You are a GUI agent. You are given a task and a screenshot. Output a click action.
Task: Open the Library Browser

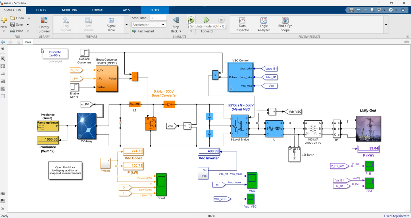[44, 24]
